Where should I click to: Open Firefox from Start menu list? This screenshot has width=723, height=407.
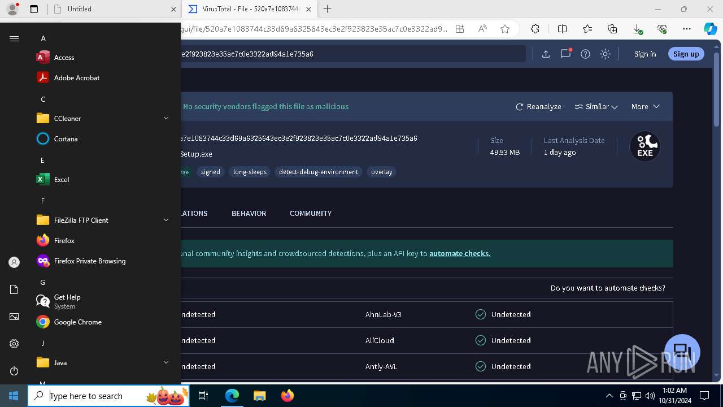(x=102, y=240)
